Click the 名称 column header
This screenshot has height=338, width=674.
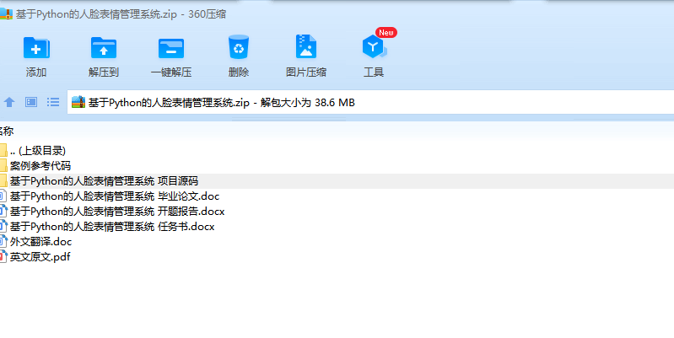pos(7,131)
